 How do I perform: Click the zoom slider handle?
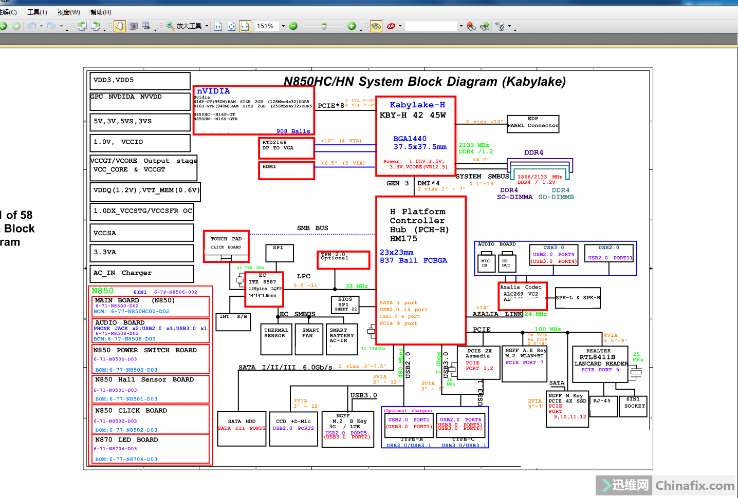[x=324, y=26]
